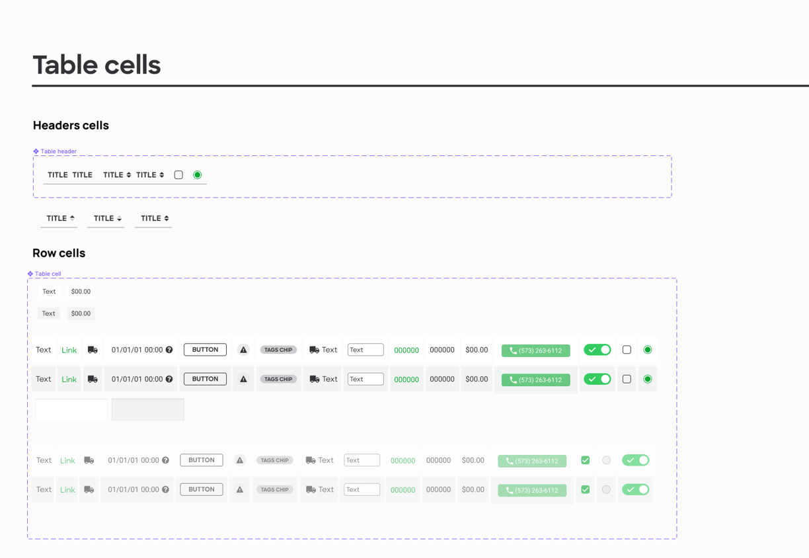Click the Text input field in the shaded gray row
Viewport: 809px width, 558px height.
click(366, 379)
